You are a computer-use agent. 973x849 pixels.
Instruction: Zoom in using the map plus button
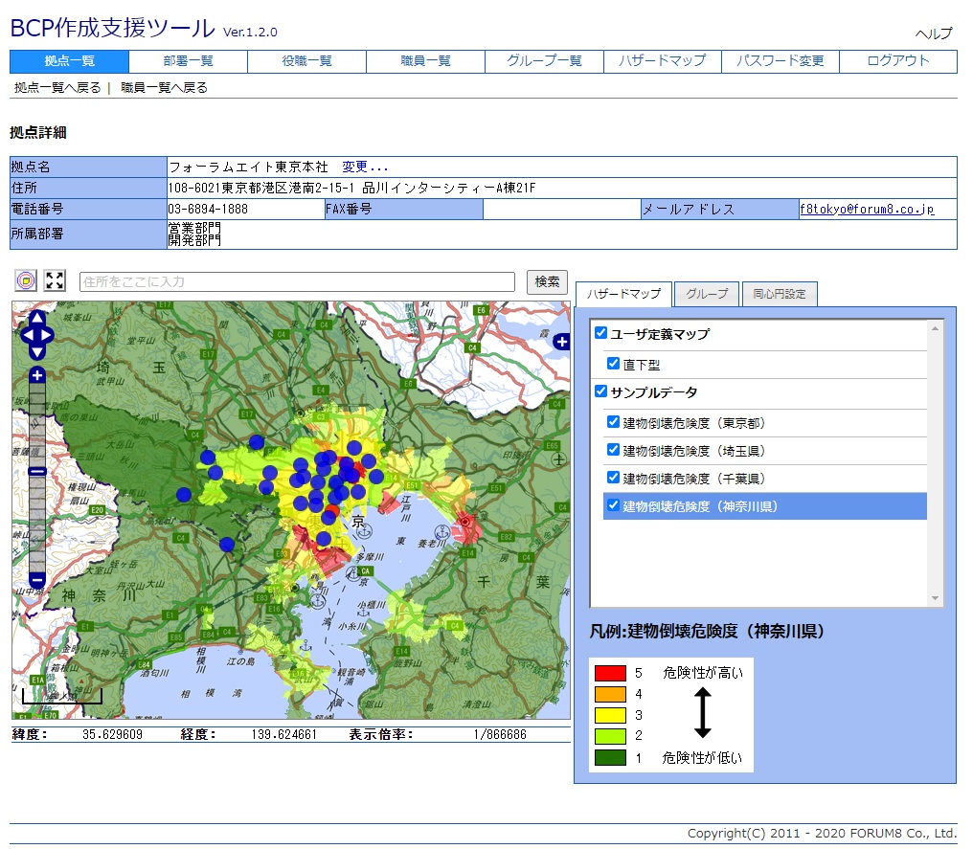click(37, 375)
